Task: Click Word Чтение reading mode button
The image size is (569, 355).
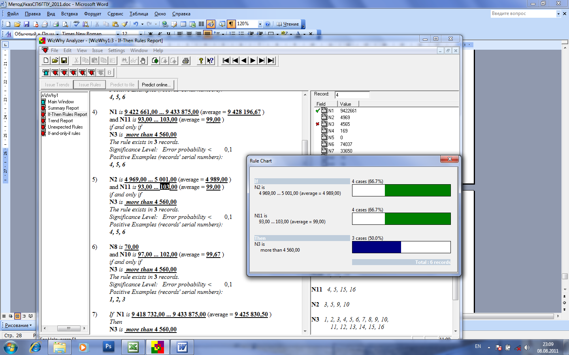Action: [x=288, y=24]
